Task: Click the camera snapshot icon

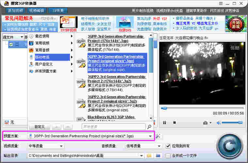Action: (205, 123)
